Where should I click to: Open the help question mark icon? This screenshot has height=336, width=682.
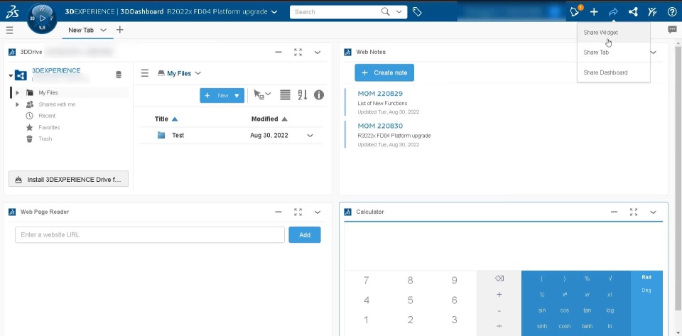pos(671,12)
